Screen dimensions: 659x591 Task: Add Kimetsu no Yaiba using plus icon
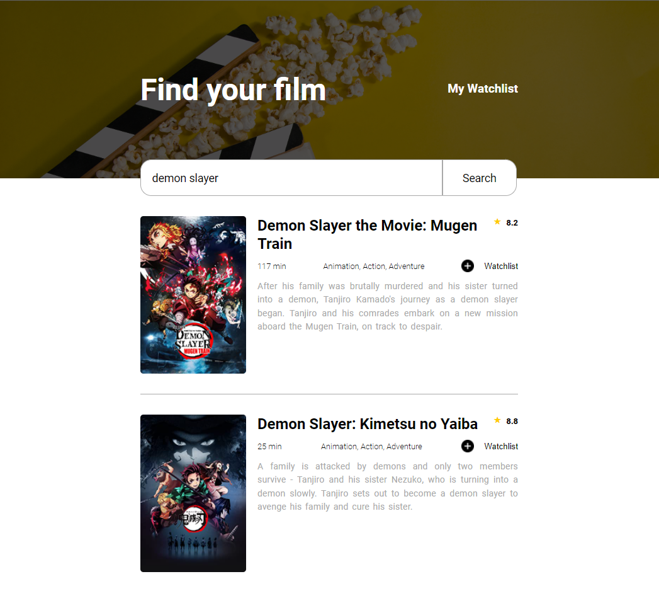(468, 446)
